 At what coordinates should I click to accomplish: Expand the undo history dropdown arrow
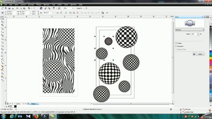[32, 8]
